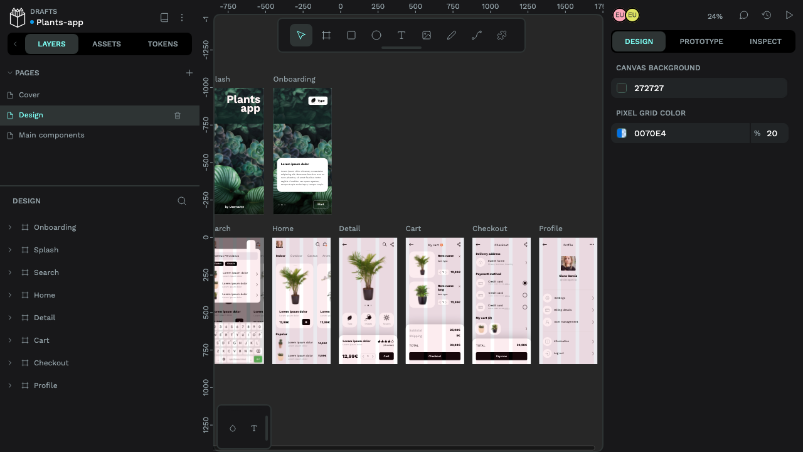Click the Plants-app file name

click(x=60, y=22)
